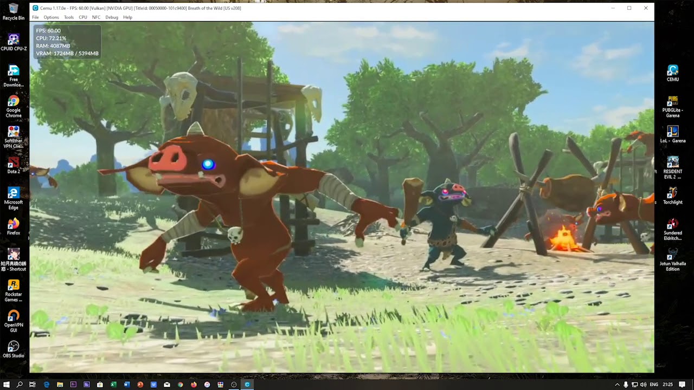Open the Help menu in Cemu
The width and height of the screenshot is (694, 390).
point(127,17)
